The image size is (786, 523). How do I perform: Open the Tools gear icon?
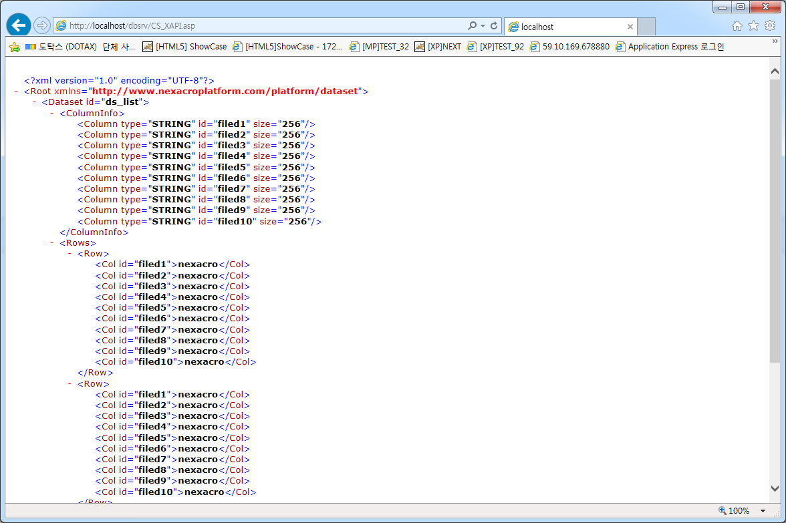(x=770, y=26)
